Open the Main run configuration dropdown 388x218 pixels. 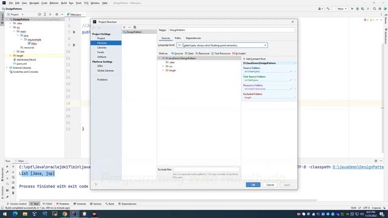(341, 8)
